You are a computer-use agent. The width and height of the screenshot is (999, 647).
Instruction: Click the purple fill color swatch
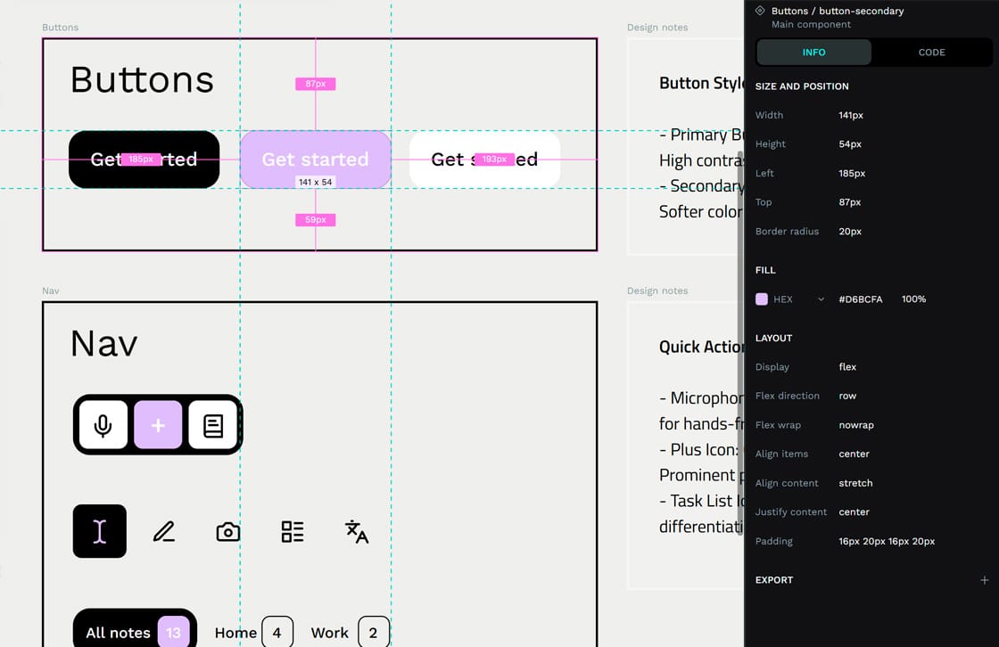coord(762,299)
